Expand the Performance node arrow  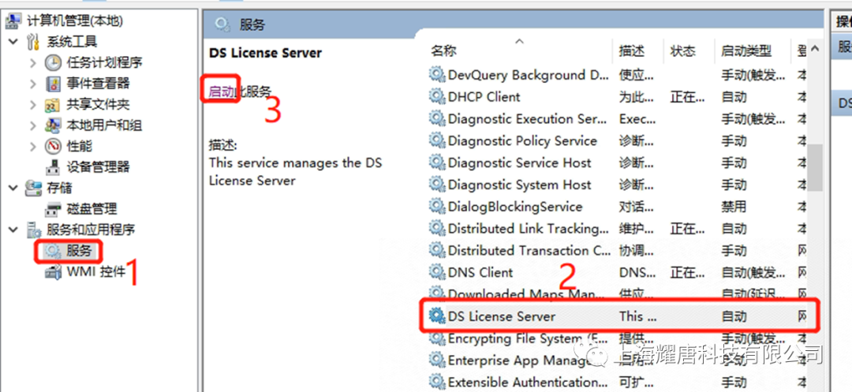pyautogui.click(x=33, y=146)
